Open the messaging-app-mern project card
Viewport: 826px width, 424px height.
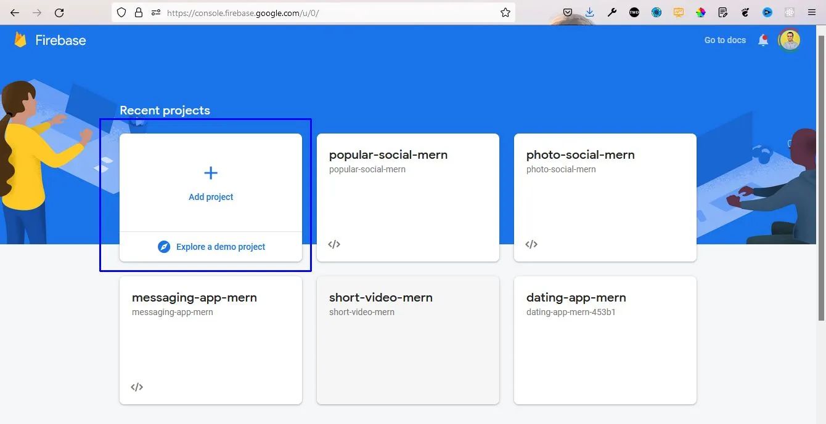coord(211,340)
